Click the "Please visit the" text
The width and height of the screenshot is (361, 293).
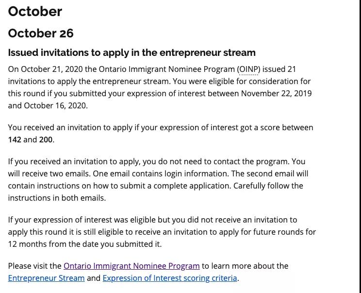[35, 266]
